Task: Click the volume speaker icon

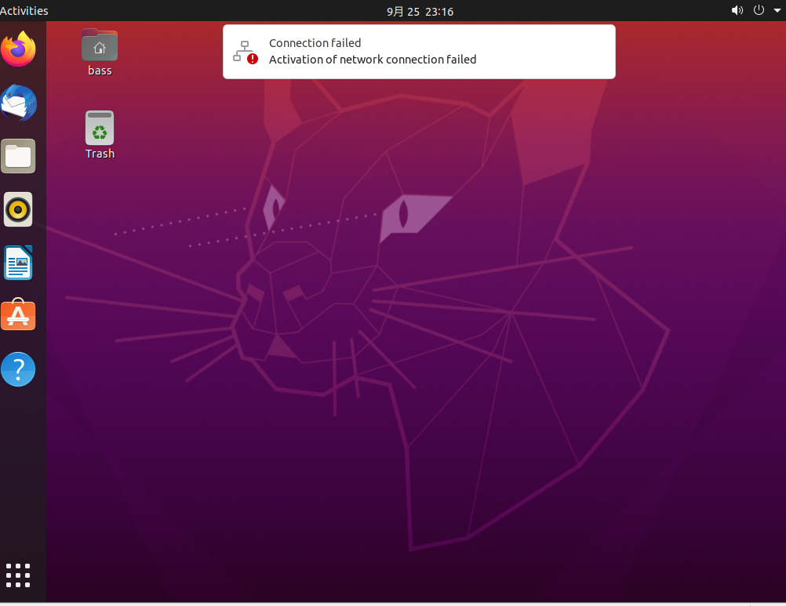Action: click(737, 10)
